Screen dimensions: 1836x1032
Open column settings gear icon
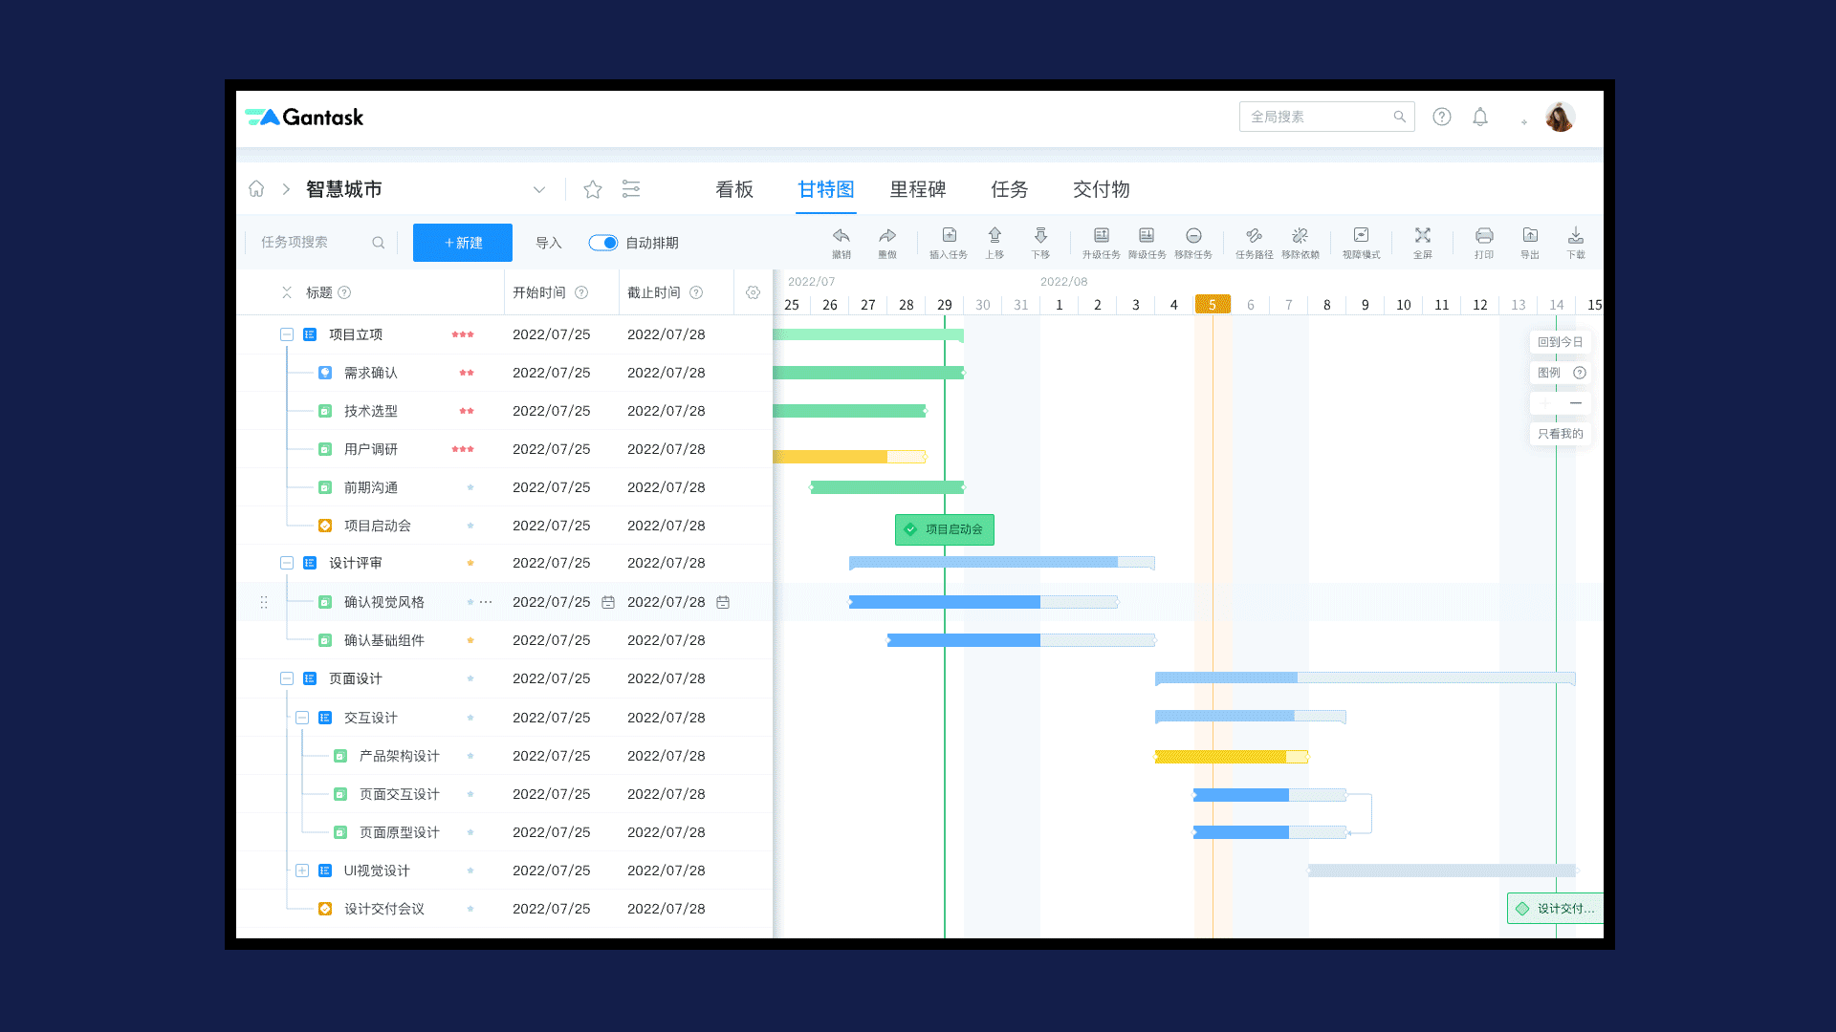(754, 292)
